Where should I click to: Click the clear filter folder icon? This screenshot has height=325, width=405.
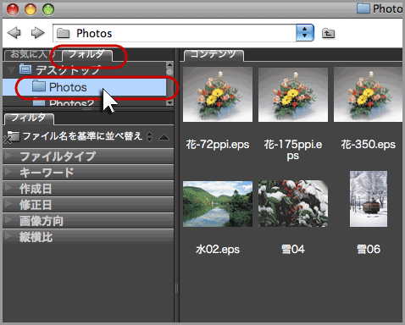coord(11,137)
